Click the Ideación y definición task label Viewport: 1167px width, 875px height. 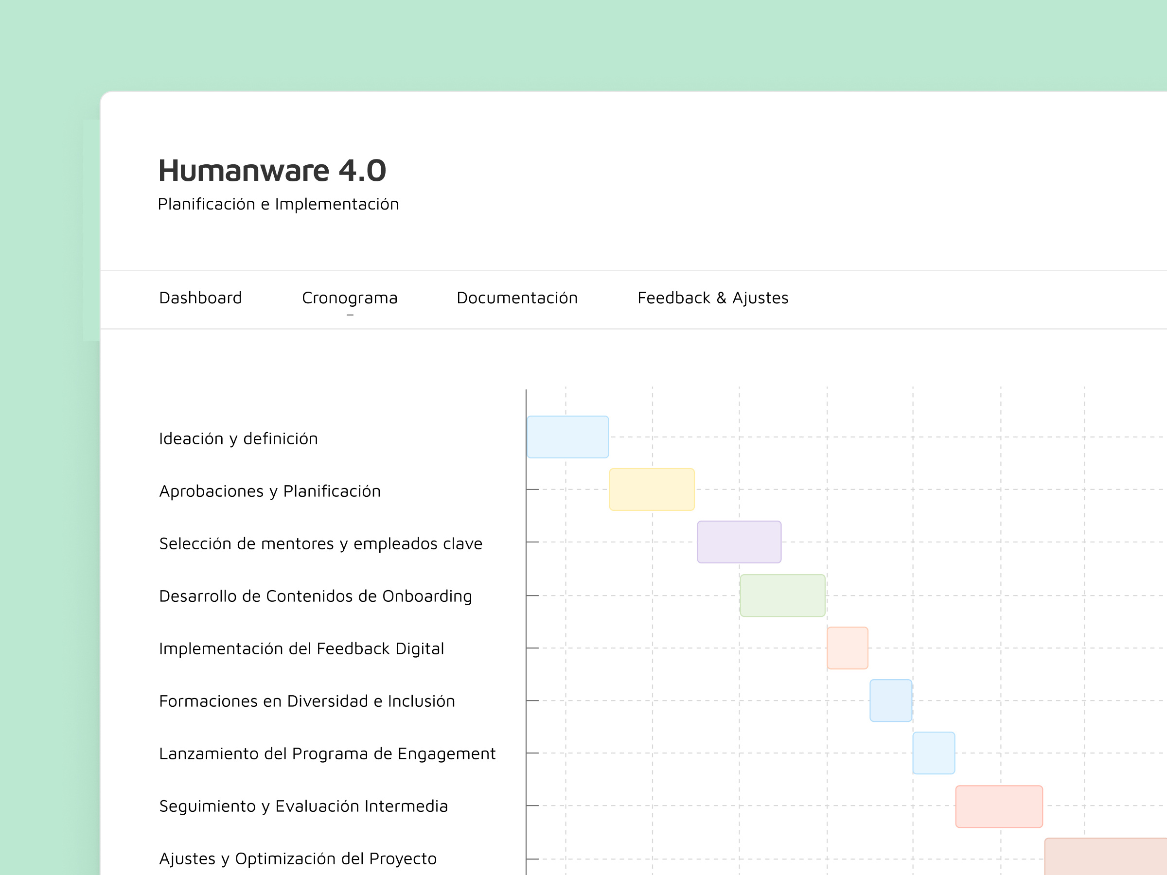pyautogui.click(x=238, y=439)
